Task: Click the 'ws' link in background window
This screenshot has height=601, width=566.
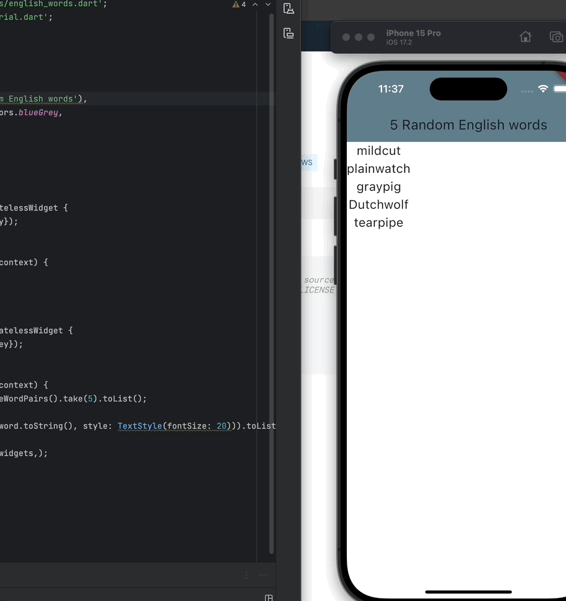Action: (307, 162)
